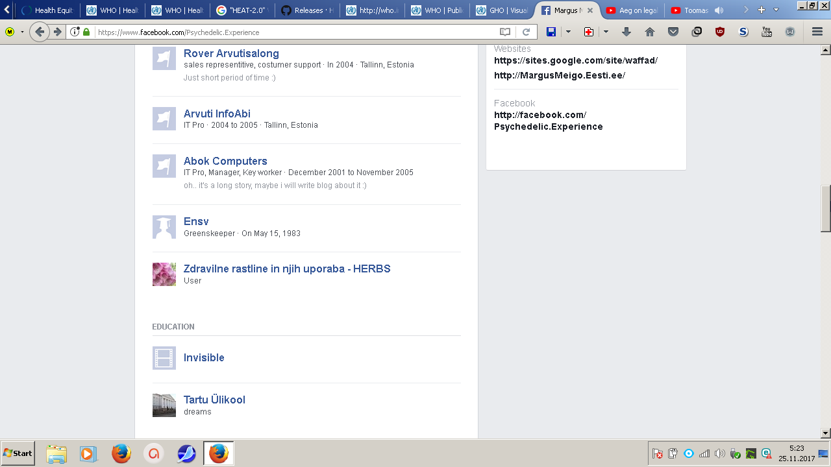Viewport: 831px width, 467px height.
Task: Open the Firefox hamburger menu
Action: (x=817, y=32)
